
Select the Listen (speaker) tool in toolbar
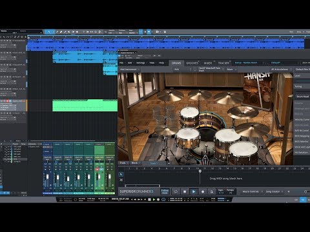(77, 32)
